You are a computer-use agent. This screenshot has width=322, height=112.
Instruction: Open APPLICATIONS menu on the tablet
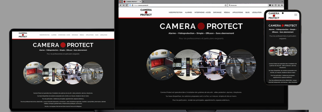click(x=90, y=35)
